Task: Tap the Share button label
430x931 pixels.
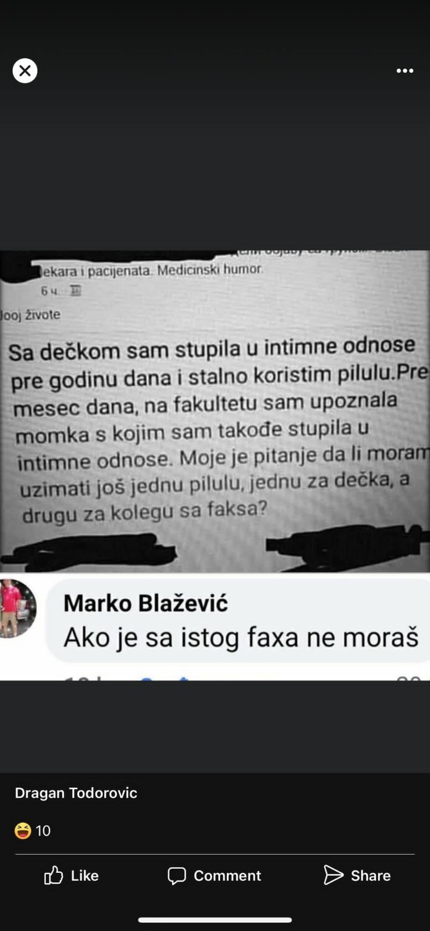Action: [x=371, y=876]
